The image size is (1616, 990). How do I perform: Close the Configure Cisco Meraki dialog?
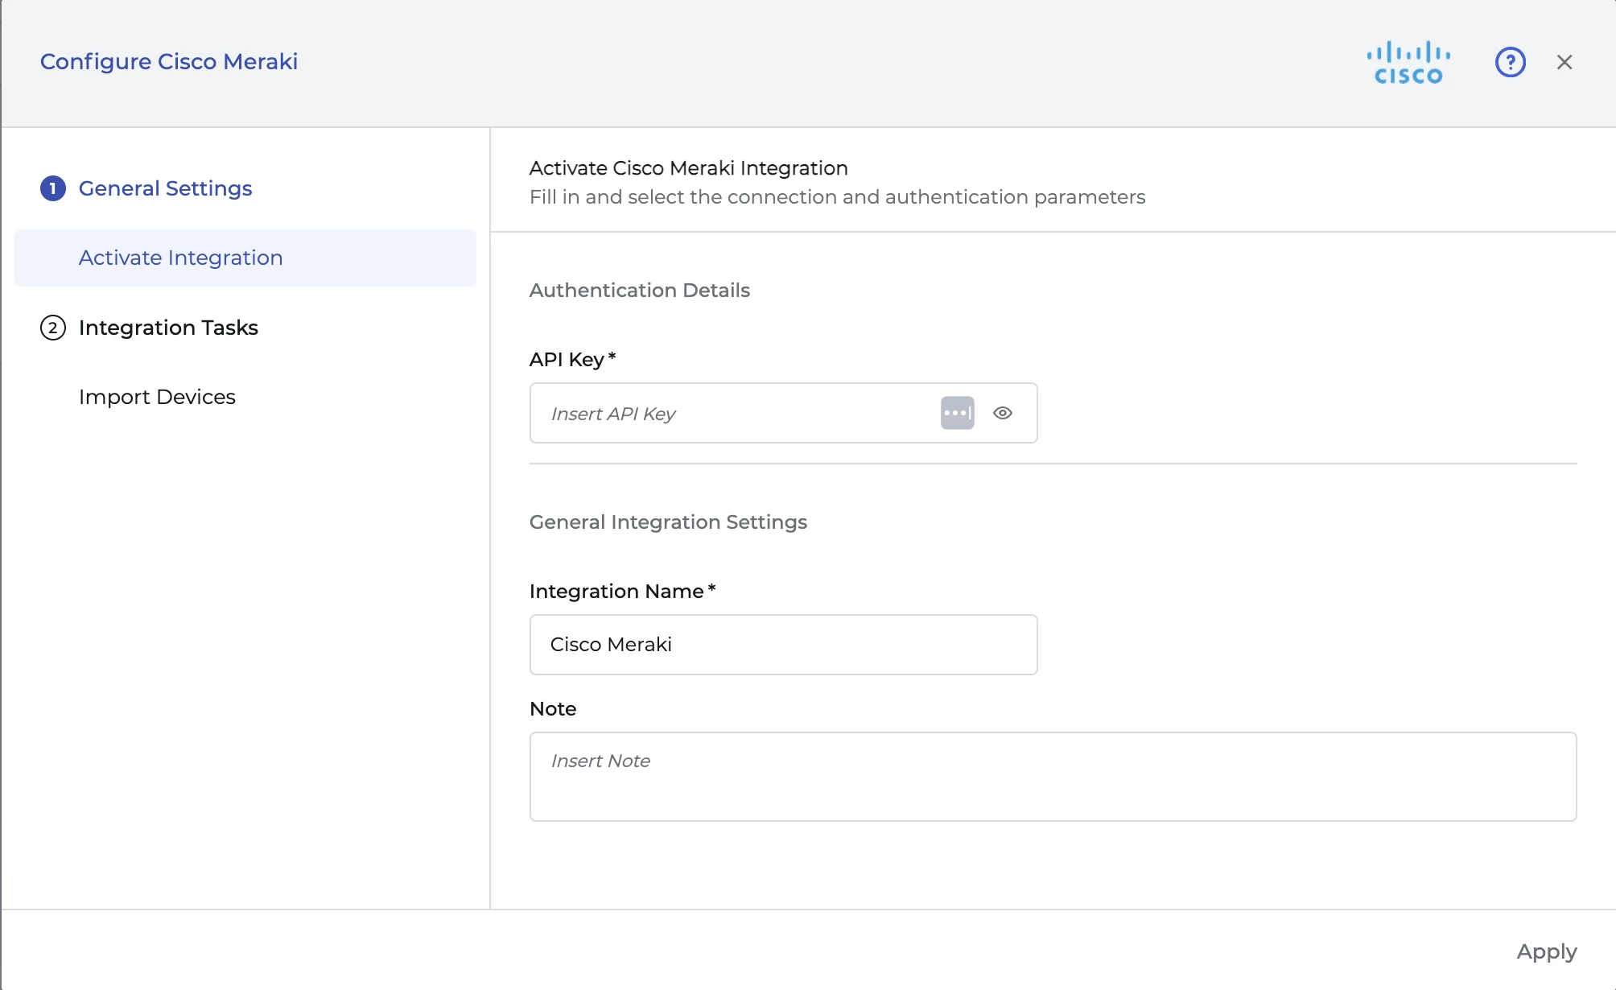tap(1564, 62)
